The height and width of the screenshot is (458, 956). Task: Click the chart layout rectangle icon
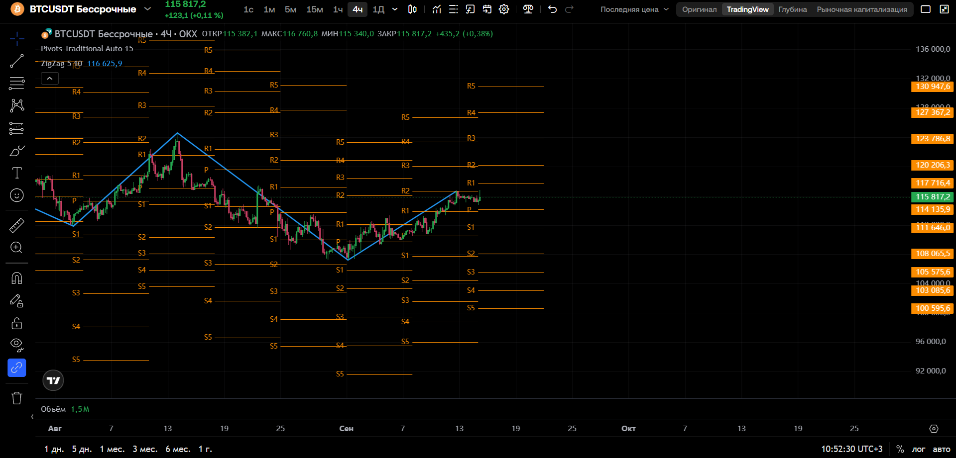tap(926, 9)
